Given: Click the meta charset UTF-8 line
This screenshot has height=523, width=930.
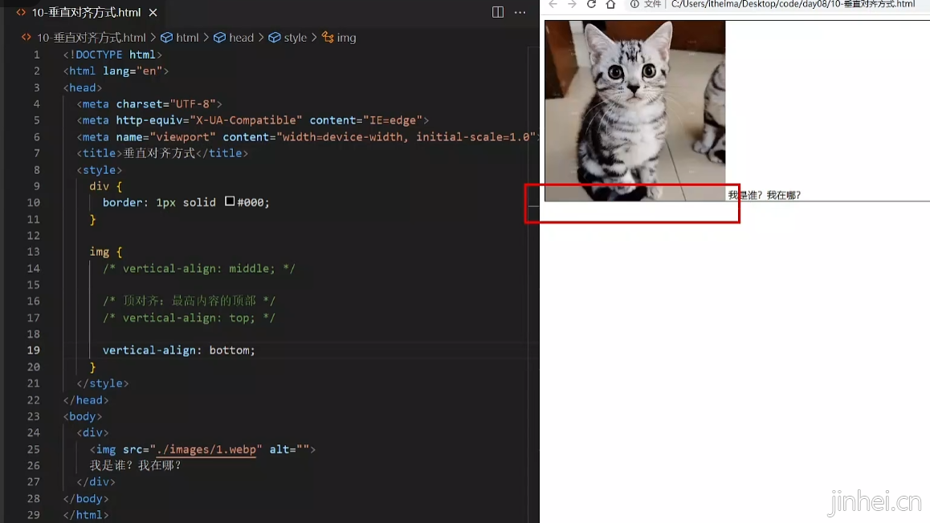Looking at the screenshot, I should coord(149,104).
